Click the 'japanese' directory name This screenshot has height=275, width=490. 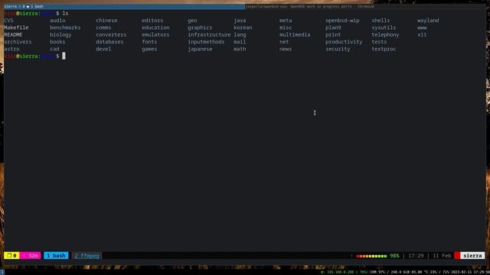[x=200, y=49]
